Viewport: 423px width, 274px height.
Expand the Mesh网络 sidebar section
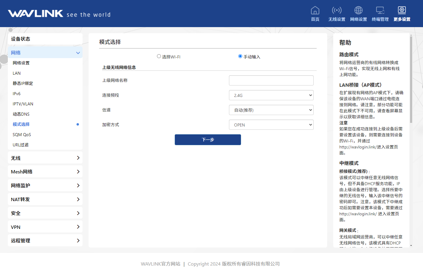point(45,172)
